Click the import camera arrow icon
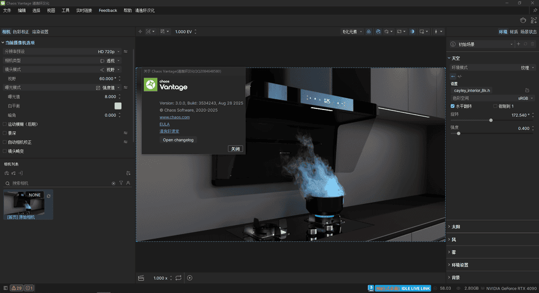Viewport: 539px width, 293px height. click(x=21, y=173)
